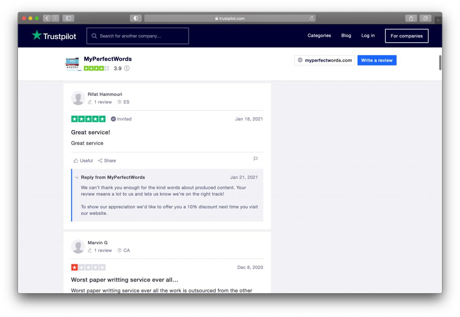Click Marvin G's '1 review' count
Viewport: 460px width, 317px height.
pyautogui.click(x=103, y=250)
